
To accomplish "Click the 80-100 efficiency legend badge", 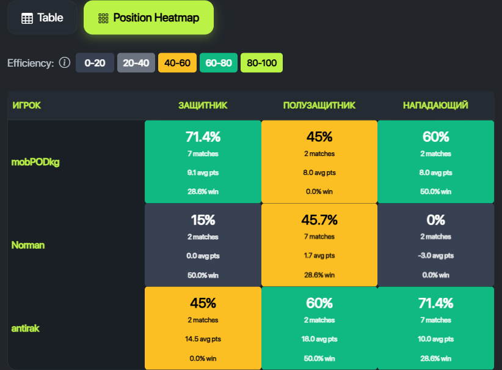I will pyautogui.click(x=261, y=63).
